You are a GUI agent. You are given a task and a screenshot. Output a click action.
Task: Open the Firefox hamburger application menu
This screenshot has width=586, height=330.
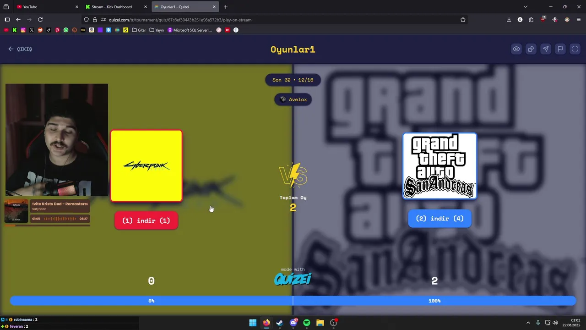pyautogui.click(x=579, y=20)
